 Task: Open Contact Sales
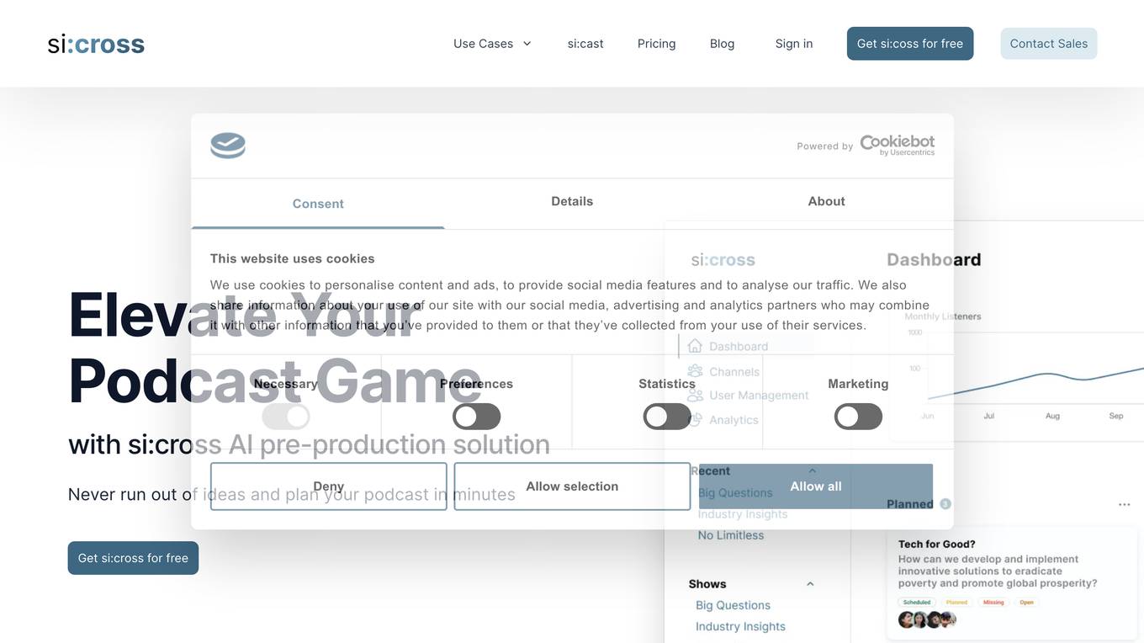[x=1048, y=43]
